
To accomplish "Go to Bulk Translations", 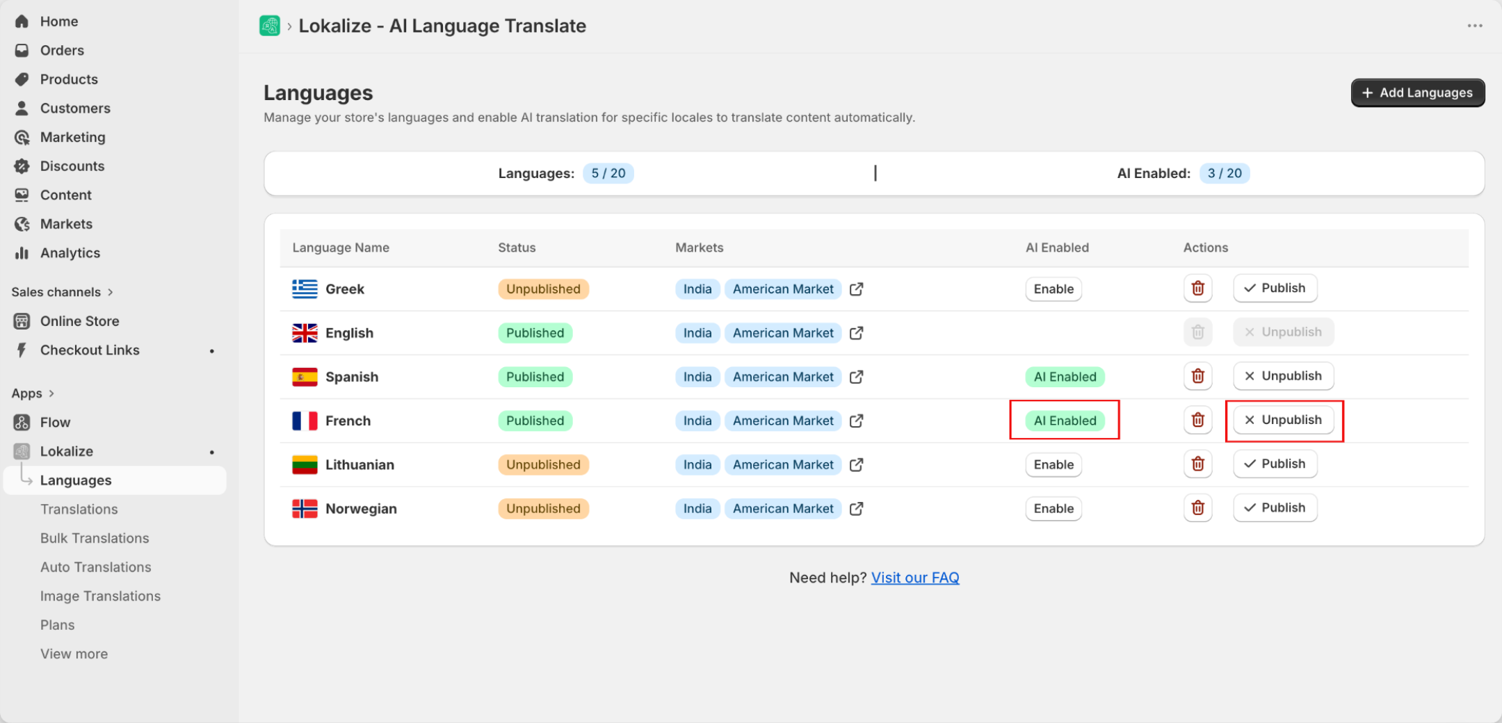I will [x=95, y=538].
